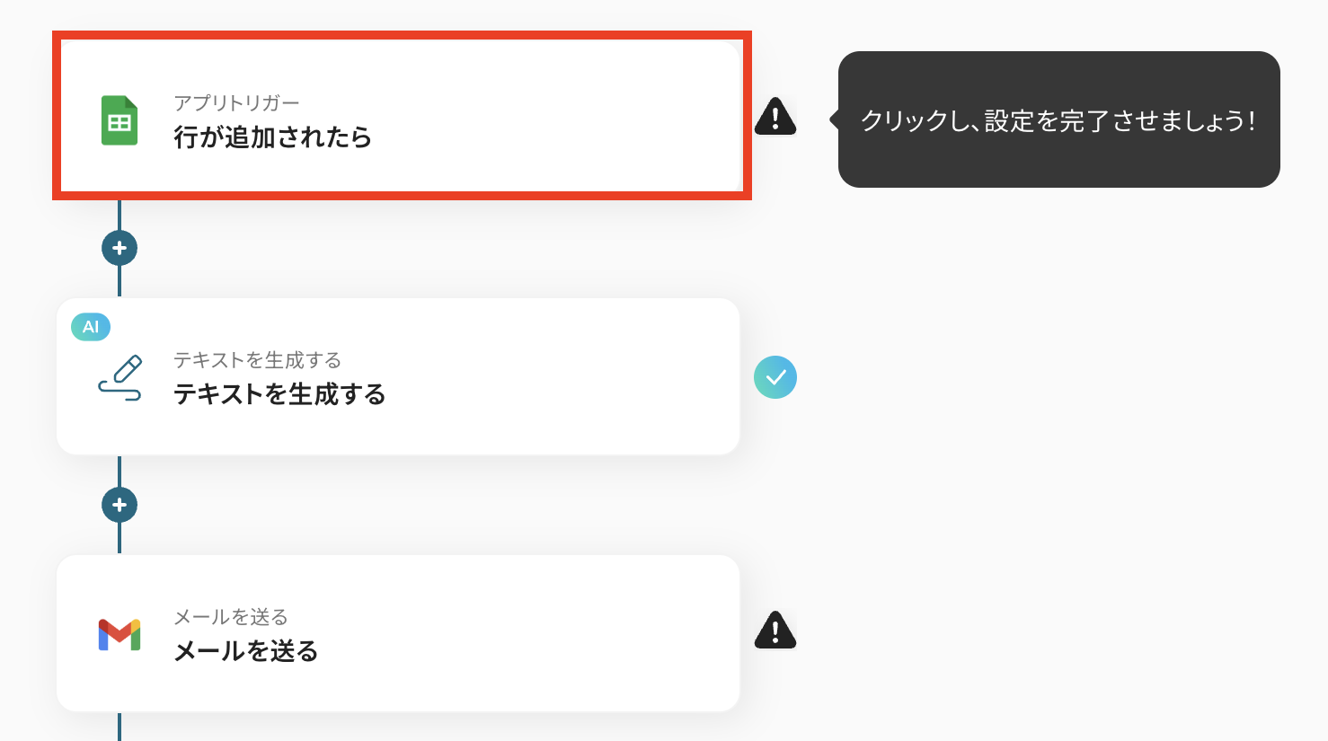Click the Gmail icon

coord(120,634)
